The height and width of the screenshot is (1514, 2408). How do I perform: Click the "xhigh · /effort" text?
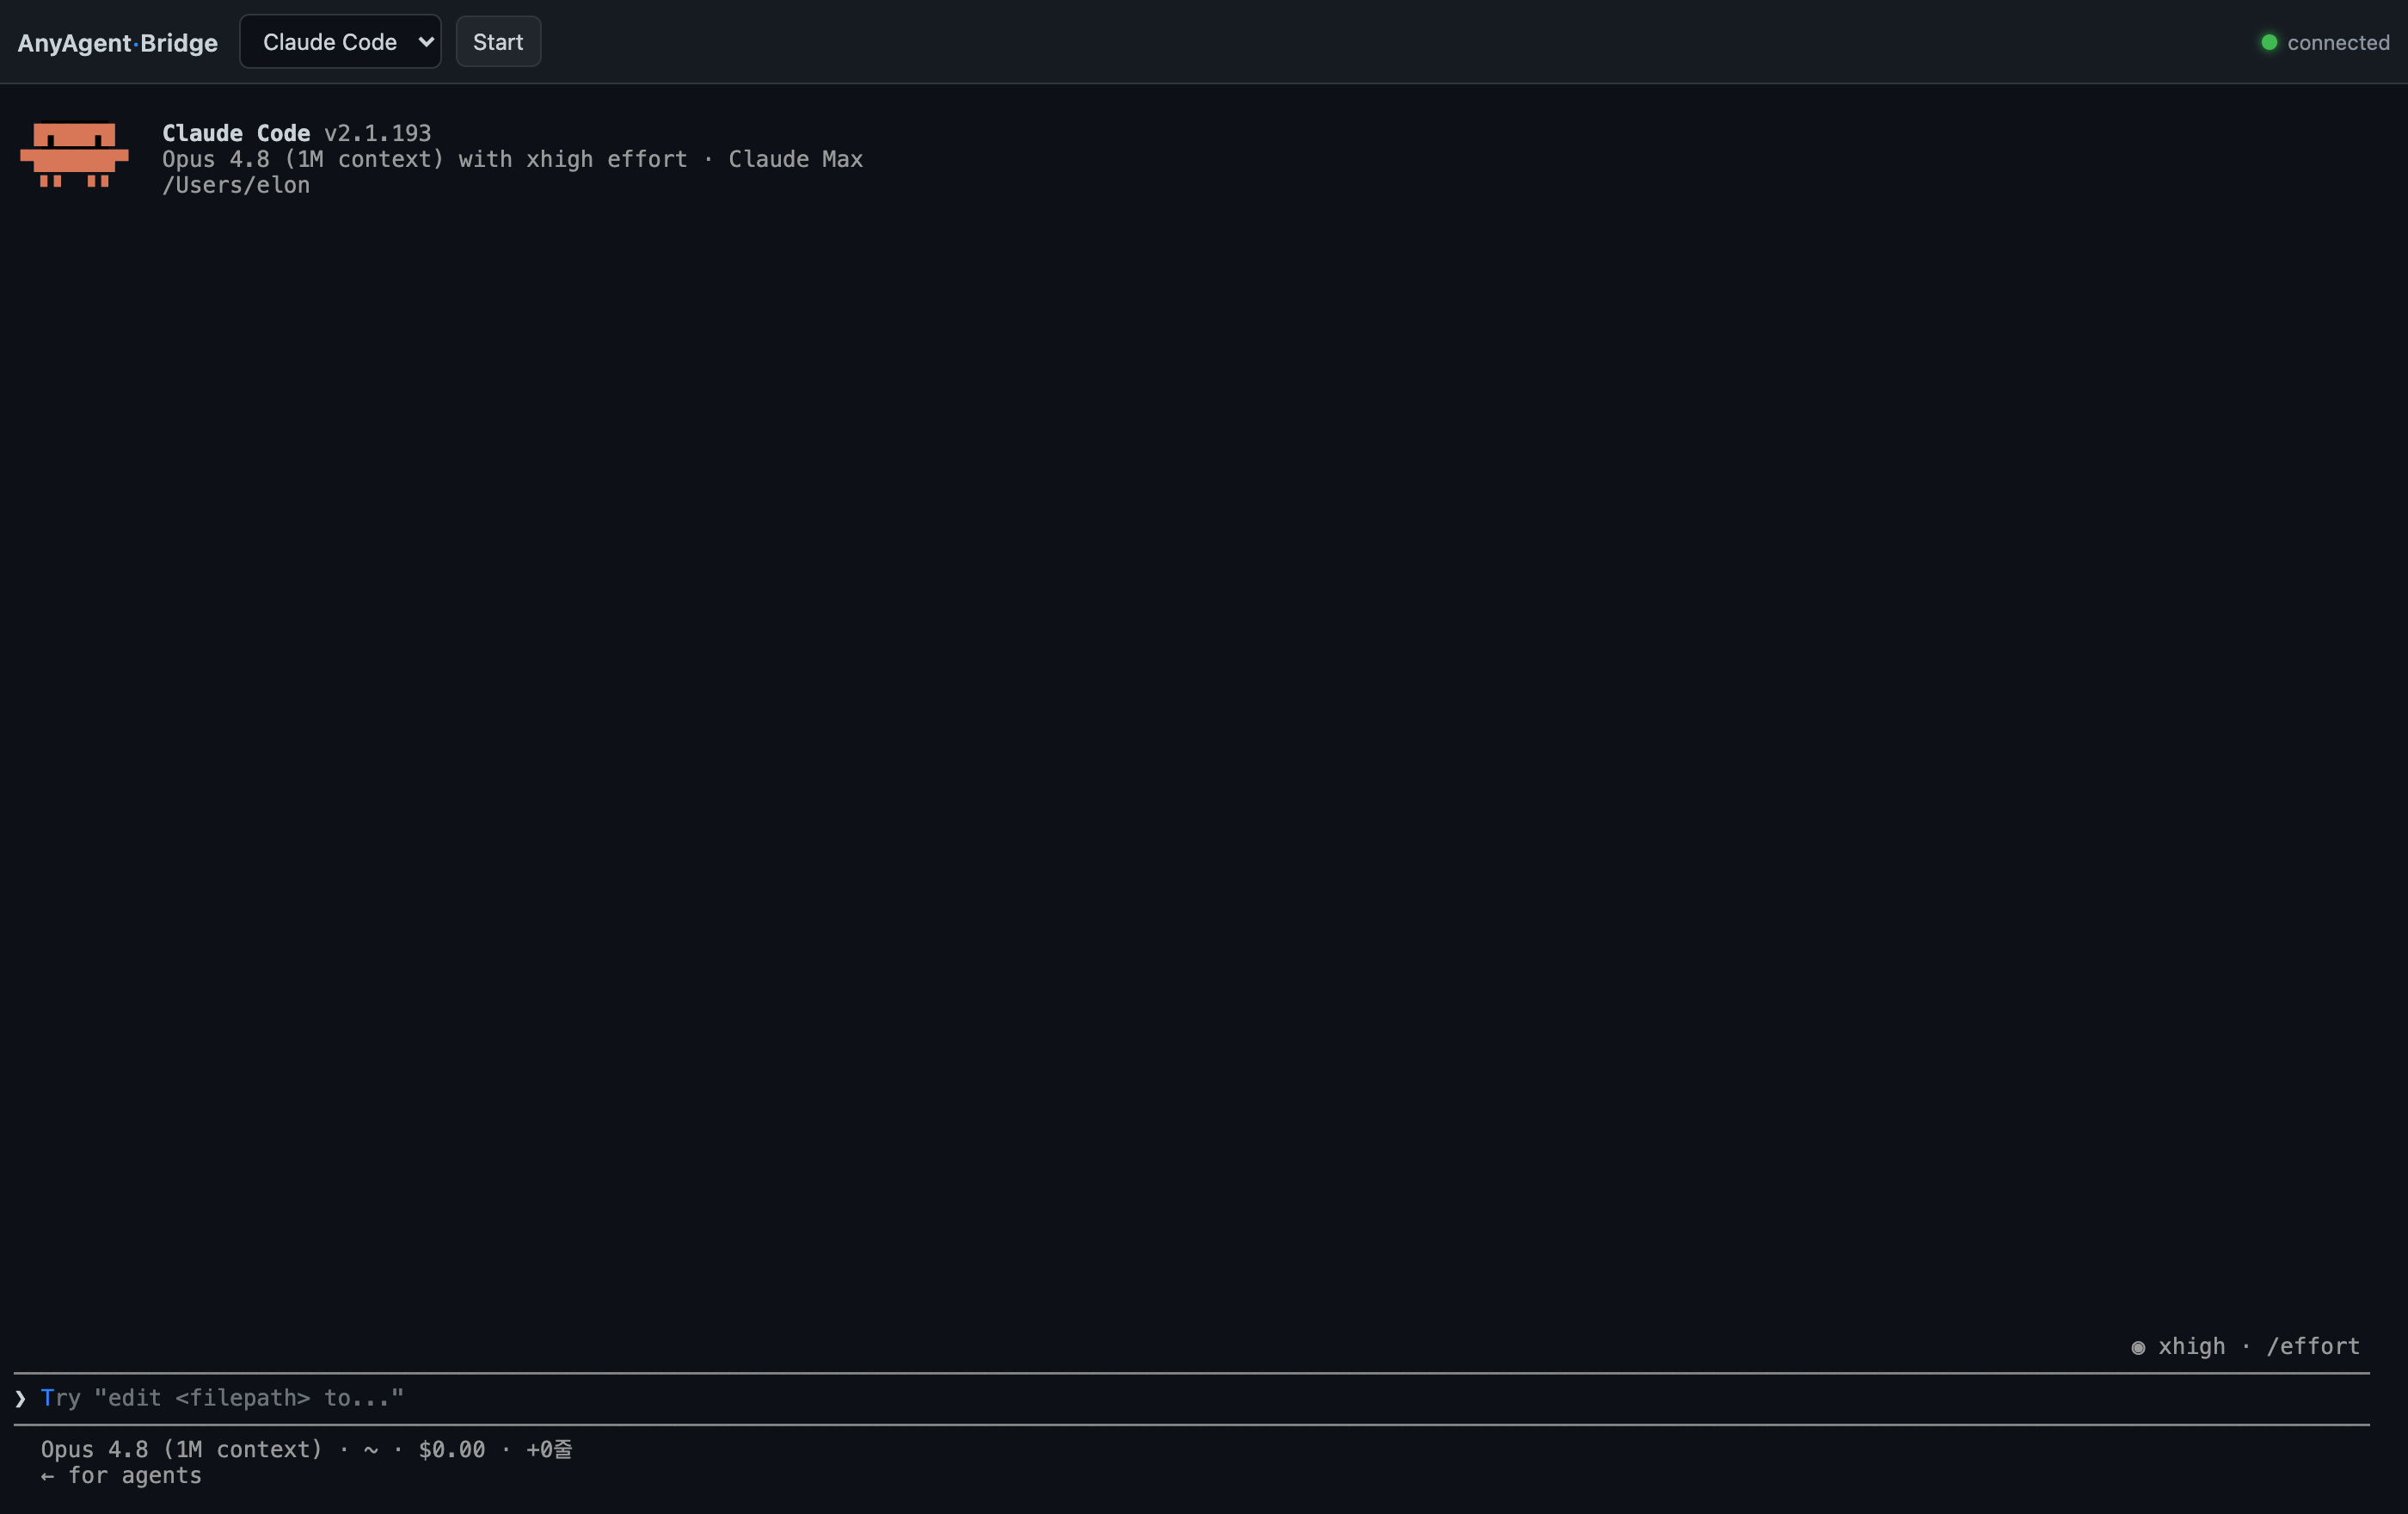[x=2259, y=1346]
